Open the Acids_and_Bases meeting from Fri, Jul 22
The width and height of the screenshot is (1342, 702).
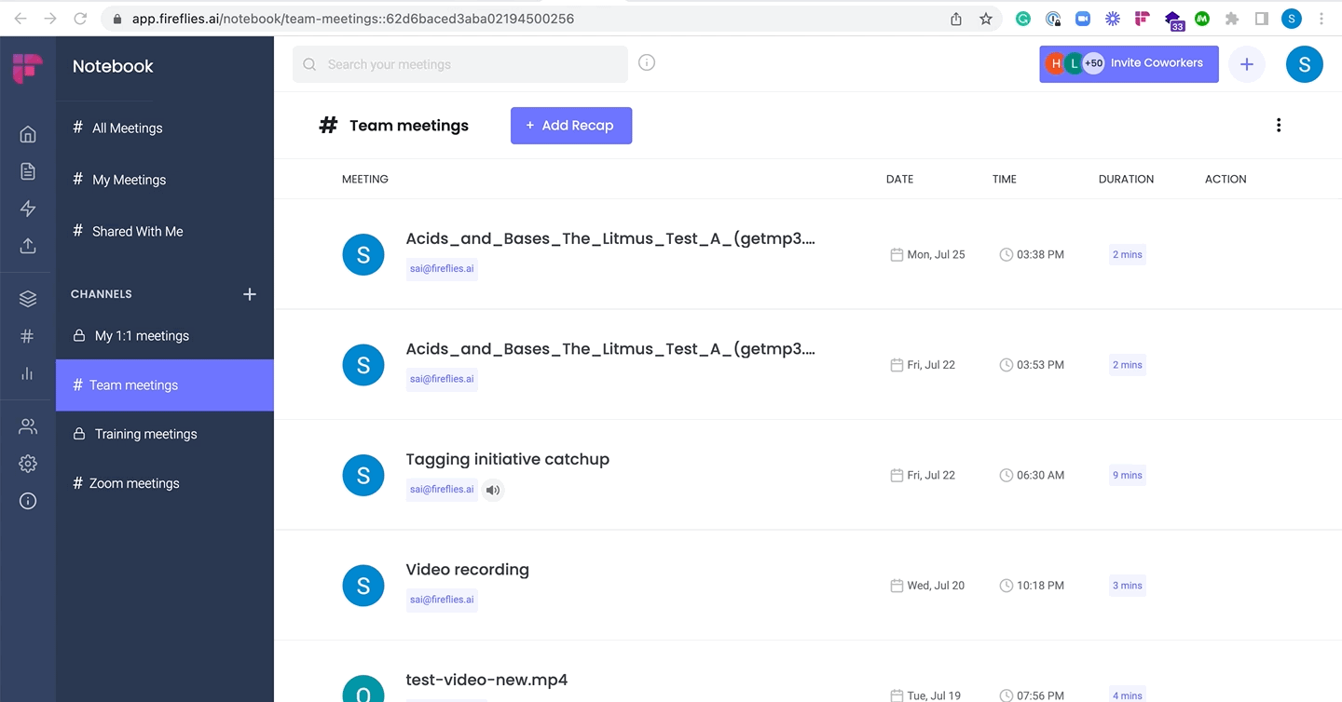coord(610,349)
